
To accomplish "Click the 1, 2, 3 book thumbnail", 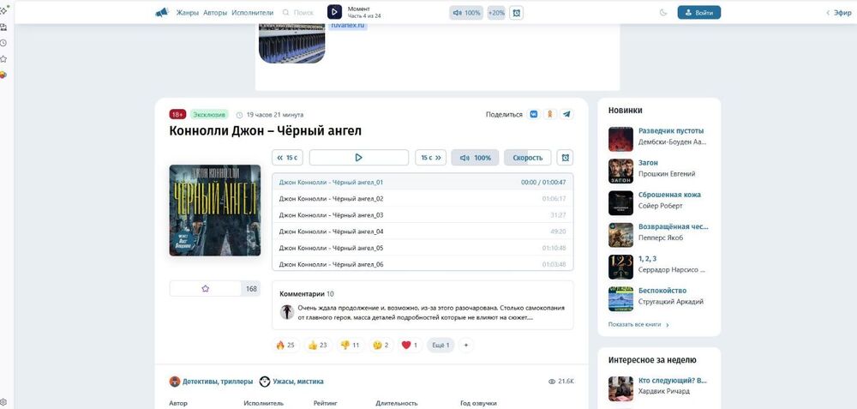I will click(x=620, y=267).
